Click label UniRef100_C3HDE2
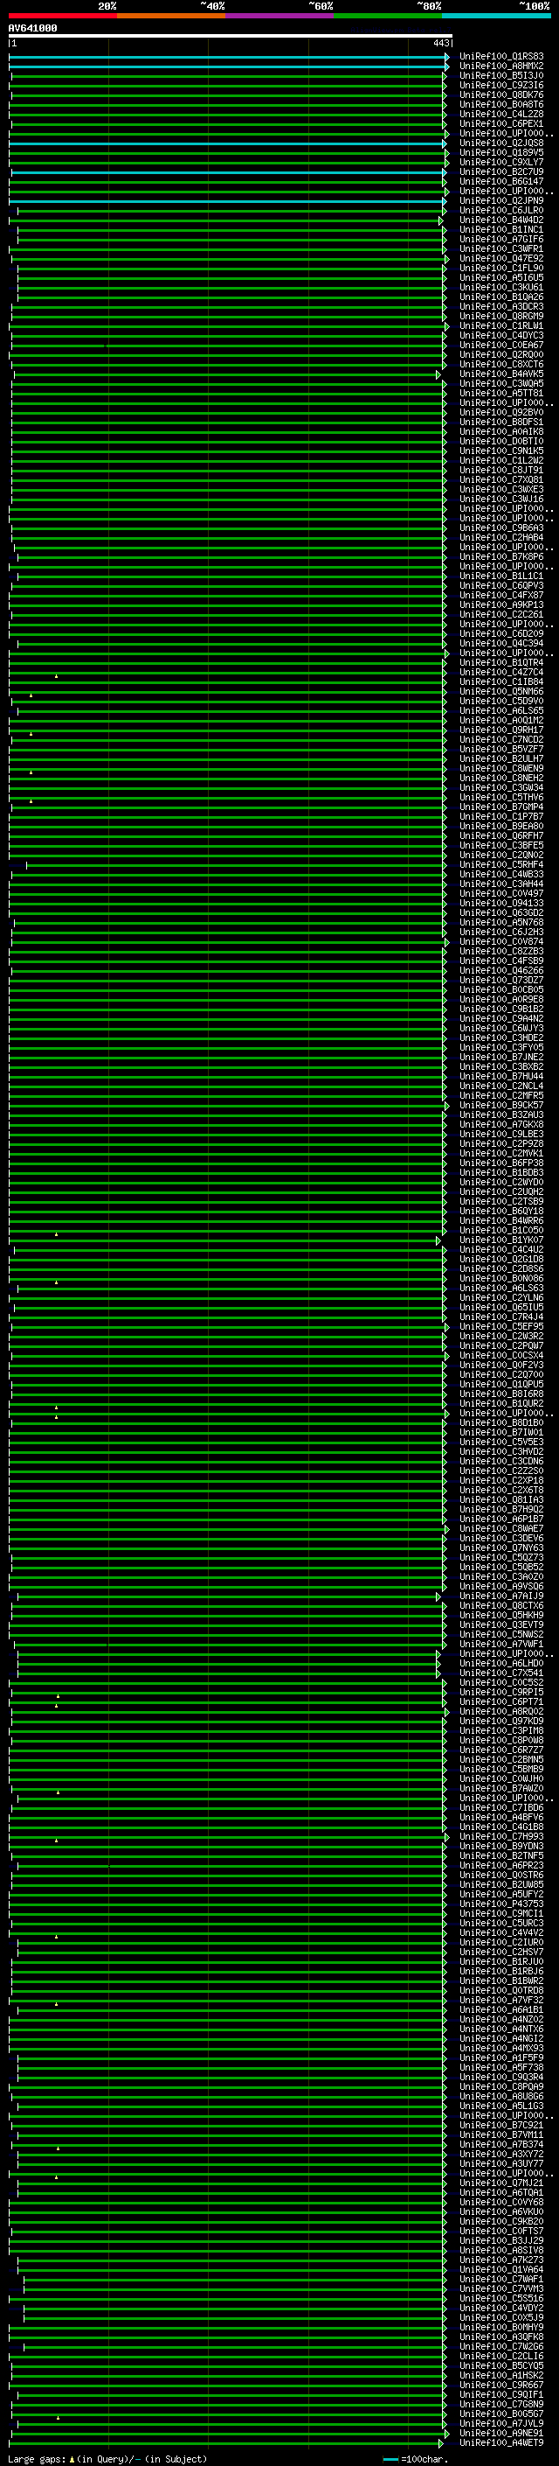 pyautogui.click(x=501, y=1037)
